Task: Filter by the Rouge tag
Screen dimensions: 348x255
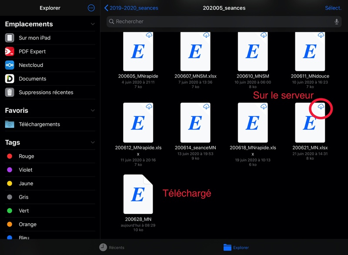Action: pos(26,156)
